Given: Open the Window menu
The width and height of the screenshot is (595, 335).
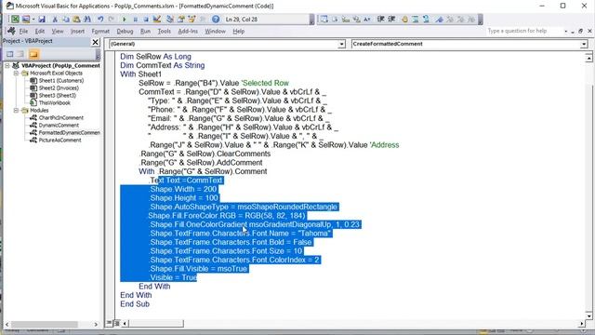Looking at the screenshot, I should pyautogui.click(x=215, y=31).
